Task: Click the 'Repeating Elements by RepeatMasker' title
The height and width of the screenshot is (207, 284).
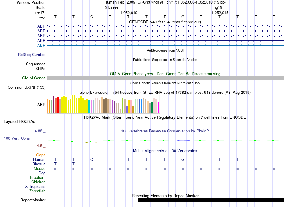Action: pyautogui.click(x=165, y=196)
